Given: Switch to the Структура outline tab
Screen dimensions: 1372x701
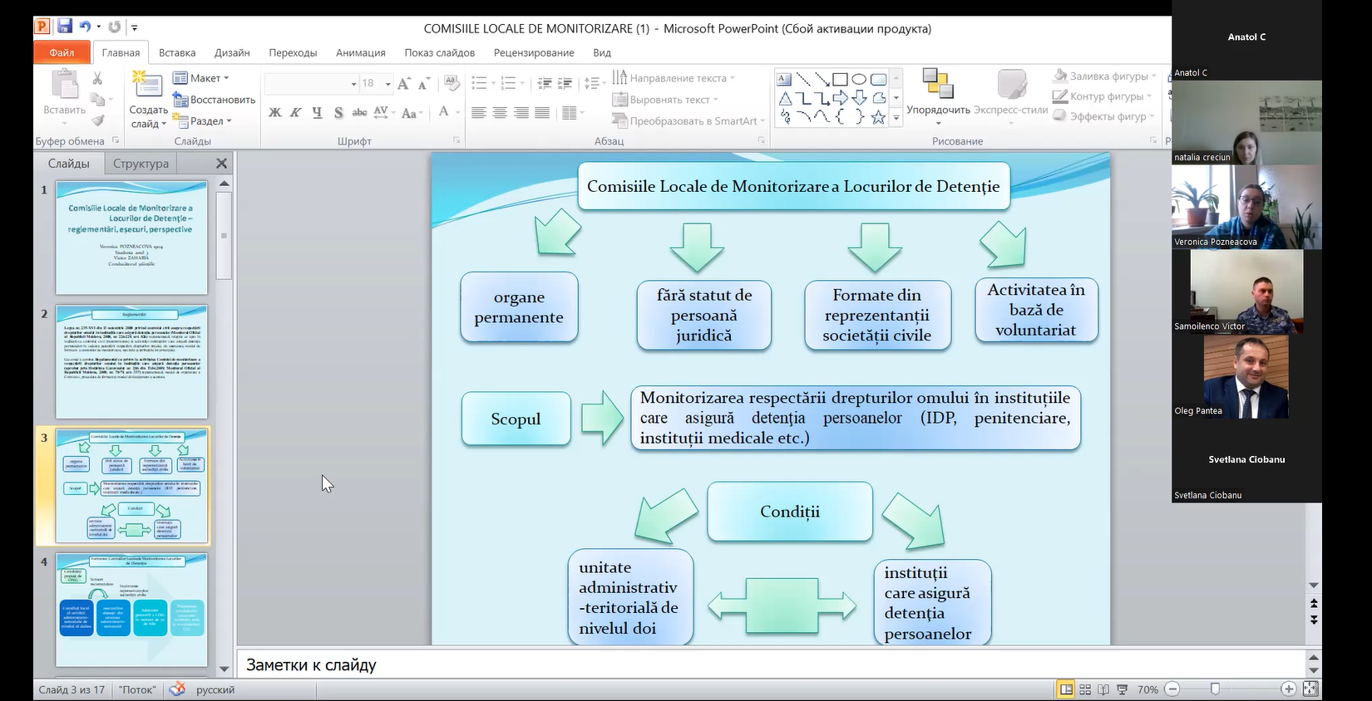Looking at the screenshot, I should [141, 164].
